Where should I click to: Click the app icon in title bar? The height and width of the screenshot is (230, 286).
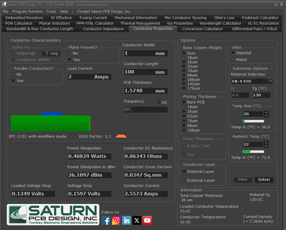tap(4, 4)
